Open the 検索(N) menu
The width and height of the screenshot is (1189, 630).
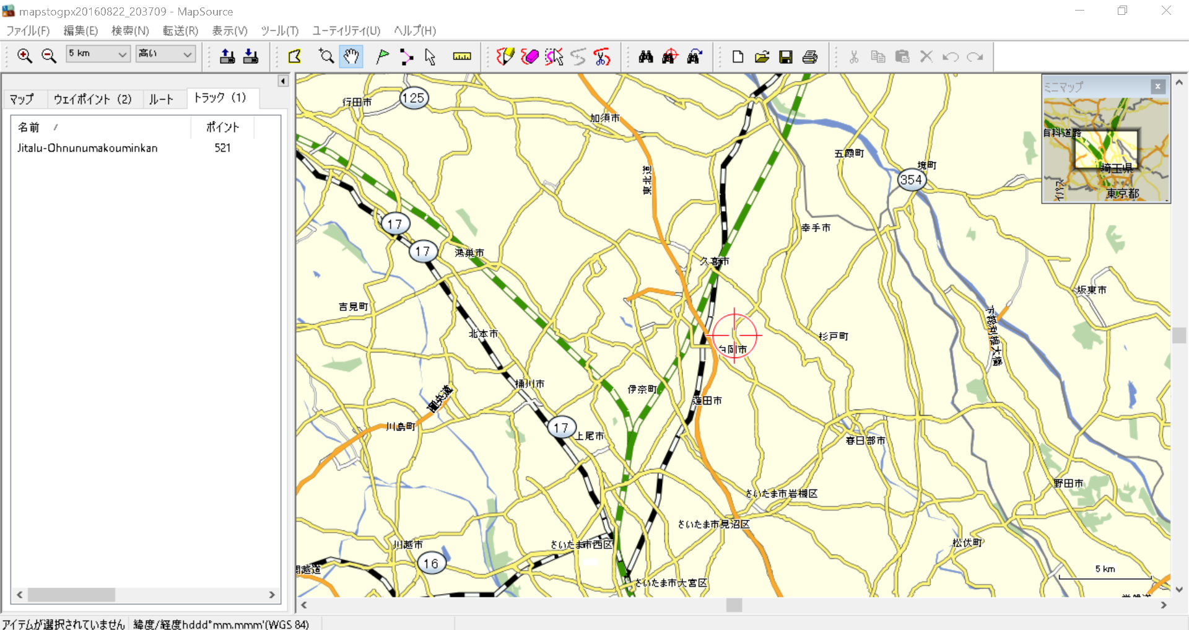130,30
